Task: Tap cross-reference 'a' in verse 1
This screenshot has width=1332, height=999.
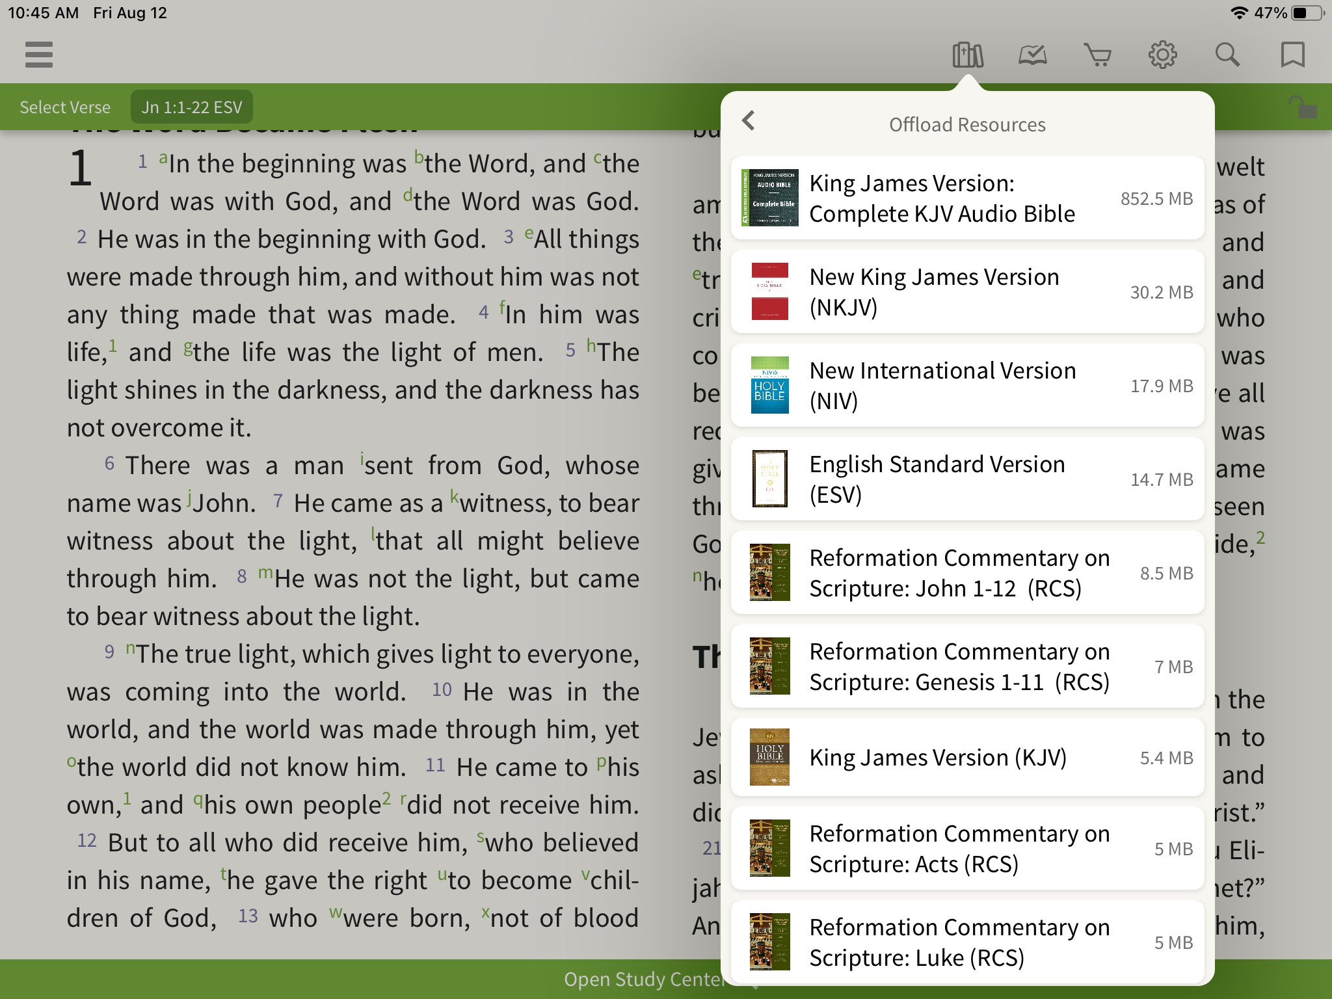Action: coord(163,158)
